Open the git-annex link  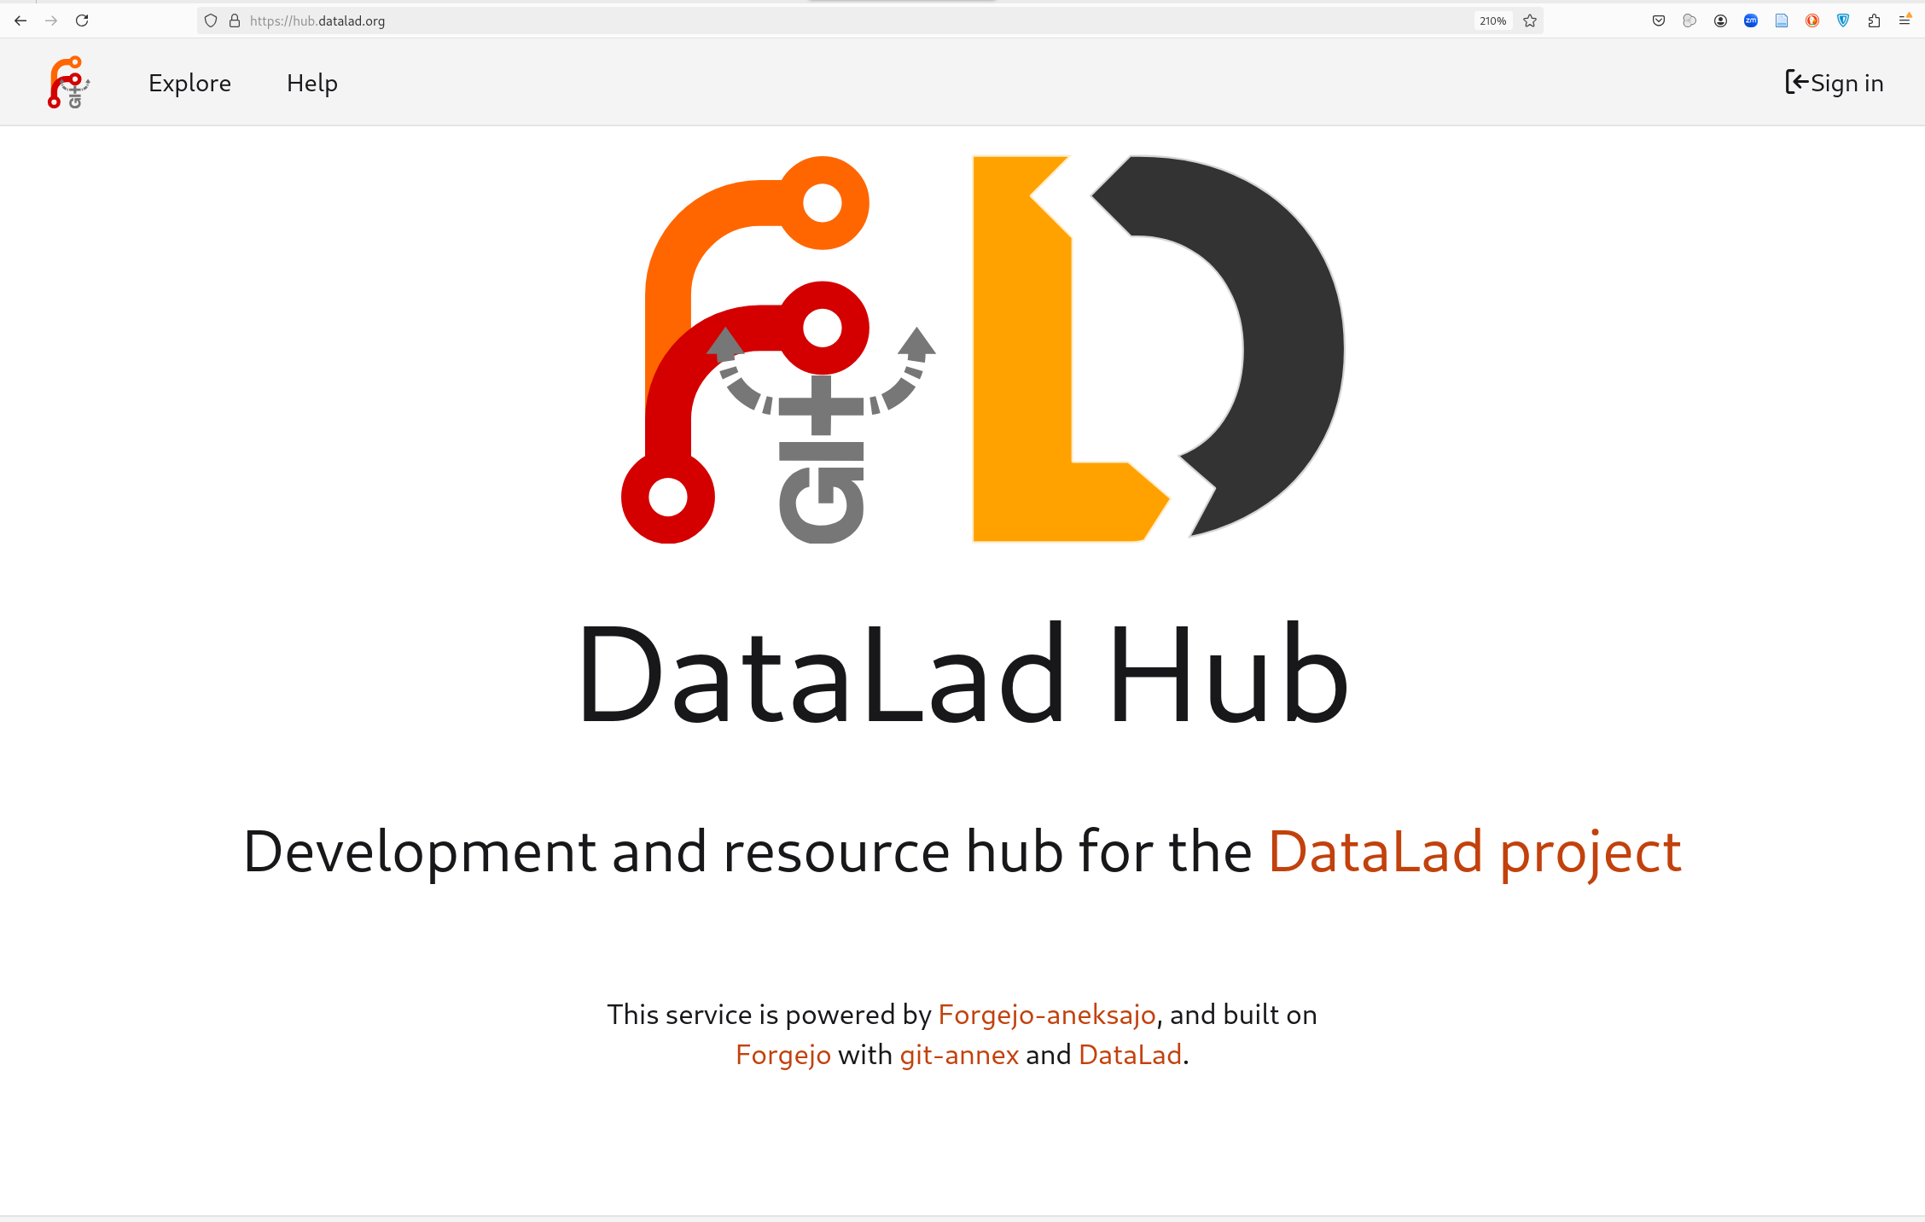(x=959, y=1055)
